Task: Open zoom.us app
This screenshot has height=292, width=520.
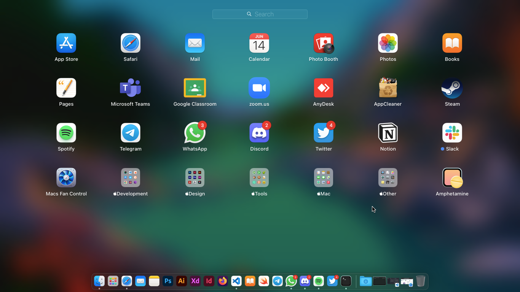Action: pos(259,88)
